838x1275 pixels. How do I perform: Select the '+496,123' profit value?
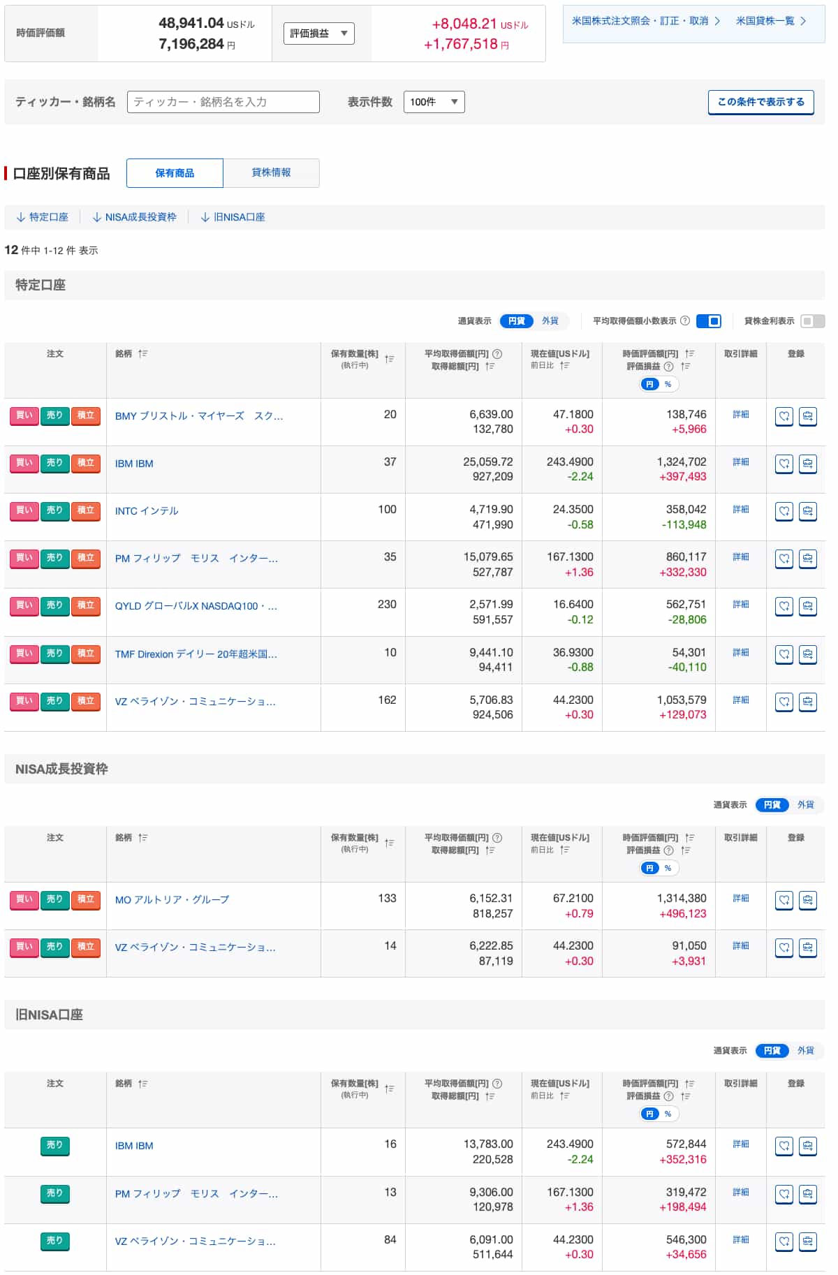click(682, 914)
